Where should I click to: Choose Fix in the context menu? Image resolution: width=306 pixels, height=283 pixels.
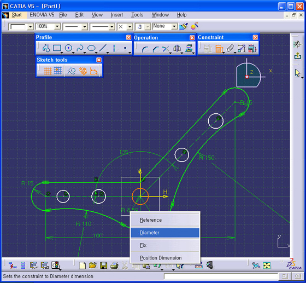pos(165,245)
